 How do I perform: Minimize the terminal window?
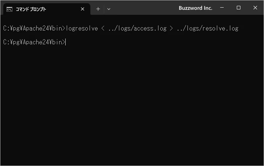[x=221, y=8]
